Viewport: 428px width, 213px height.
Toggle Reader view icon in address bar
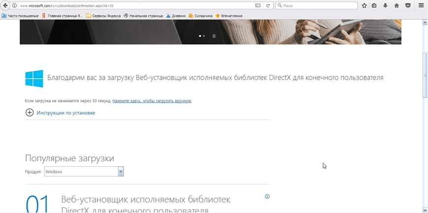coord(258,5)
